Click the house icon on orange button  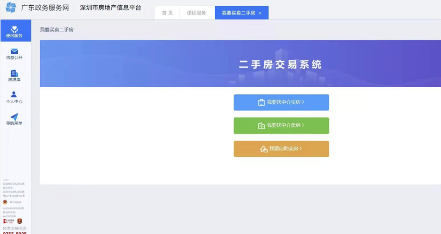pos(264,149)
